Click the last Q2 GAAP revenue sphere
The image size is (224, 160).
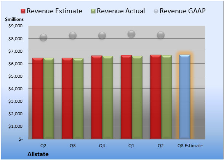(161, 35)
